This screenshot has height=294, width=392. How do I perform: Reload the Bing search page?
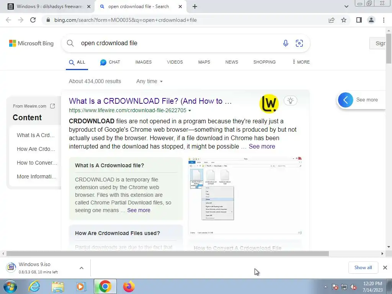[x=33, y=20]
